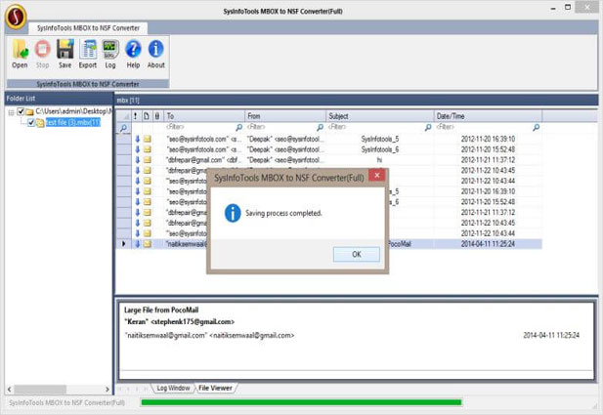Click envelope icon of row dated 2012-11-21 11:37:12 first

coord(148,160)
